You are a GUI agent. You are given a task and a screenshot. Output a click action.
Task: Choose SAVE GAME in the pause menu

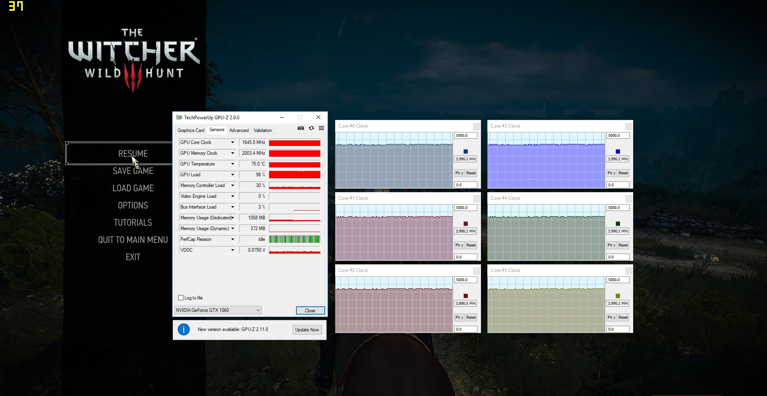click(133, 171)
